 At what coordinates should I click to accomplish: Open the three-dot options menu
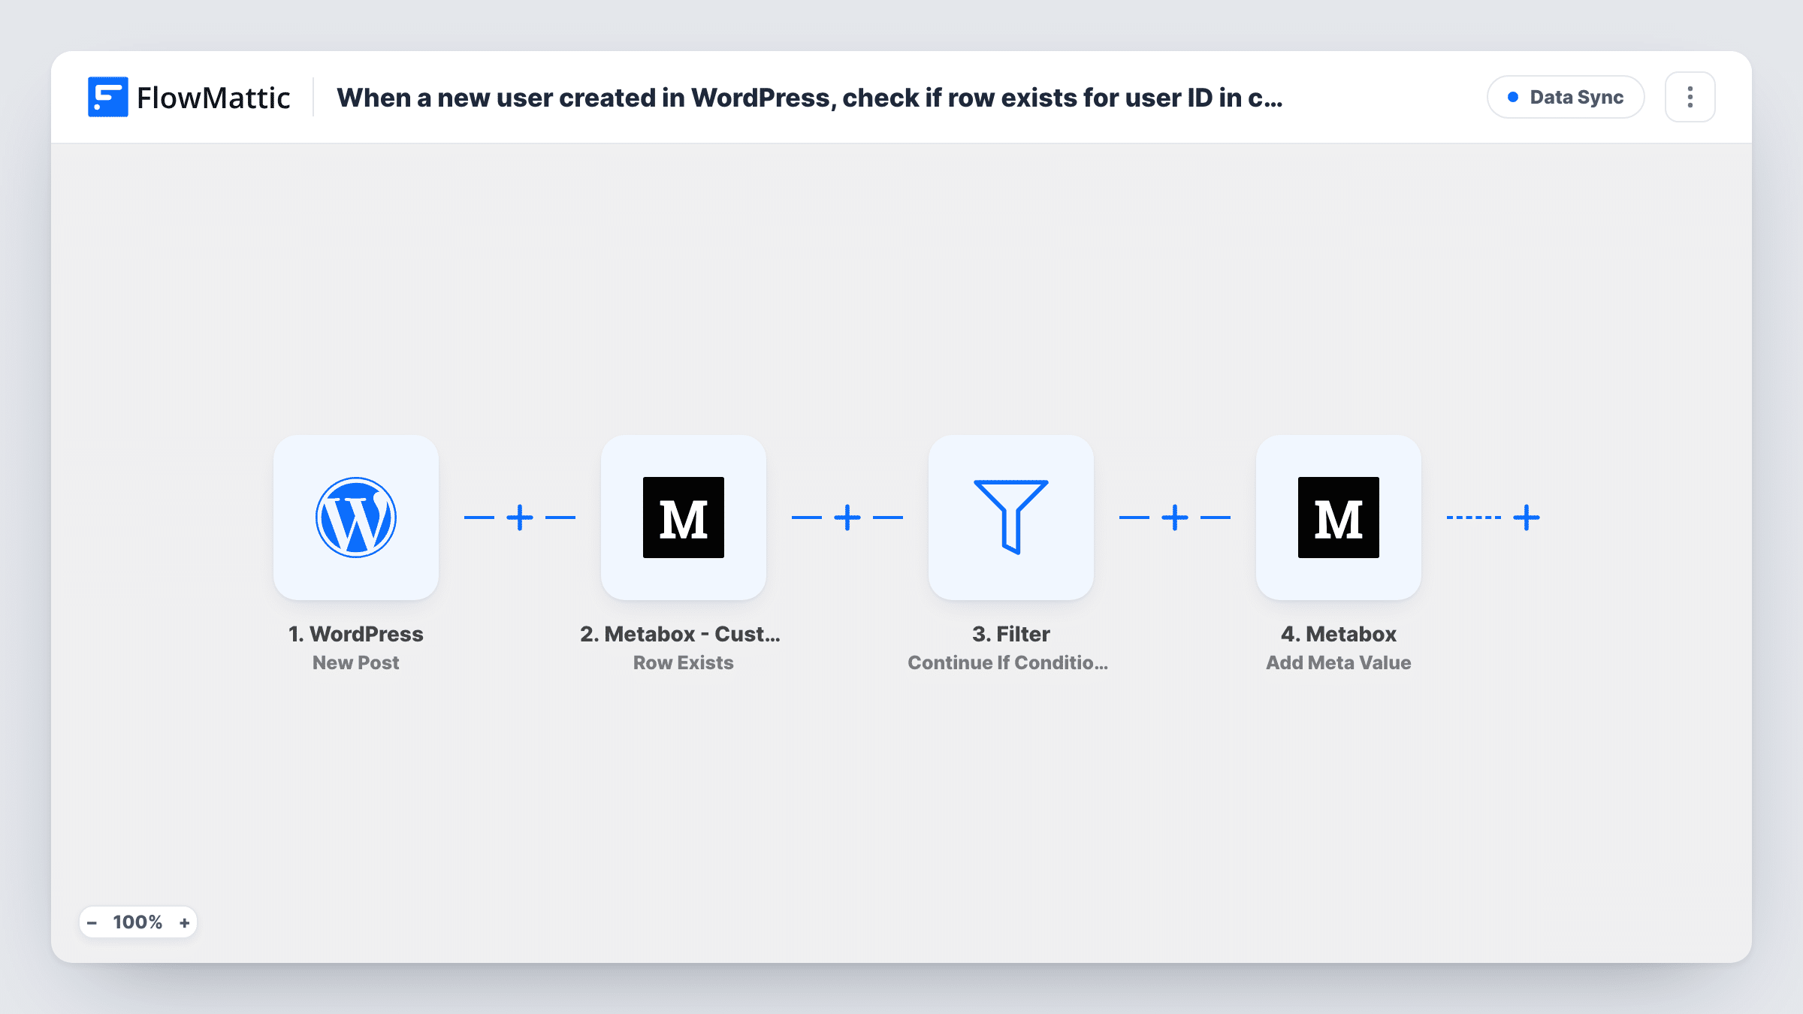(x=1690, y=97)
